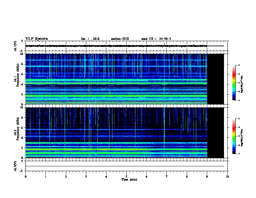This screenshot has width=256, height=198.
Task: Click the -7 tick on ch.1 color bar
Action: (238, 100)
